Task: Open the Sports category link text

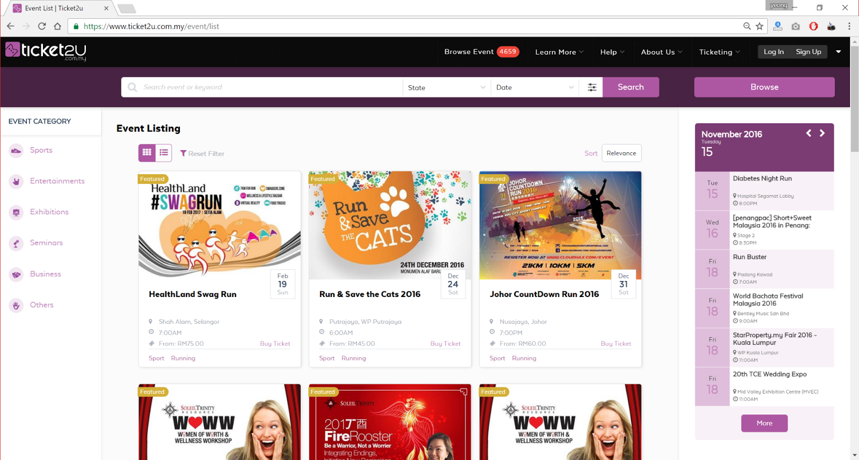Action: [x=41, y=150]
